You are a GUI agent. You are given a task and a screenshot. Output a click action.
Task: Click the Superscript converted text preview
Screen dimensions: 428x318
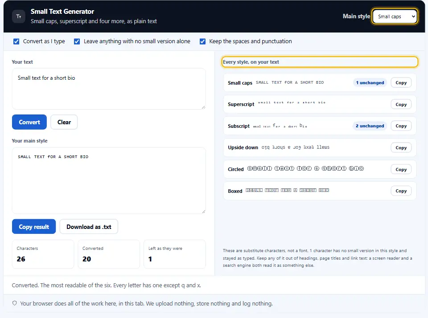click(x=292, y=102)
